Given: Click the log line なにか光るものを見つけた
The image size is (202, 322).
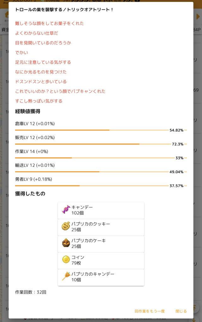Looking at the screenshot, I should [x=41, y=72].
